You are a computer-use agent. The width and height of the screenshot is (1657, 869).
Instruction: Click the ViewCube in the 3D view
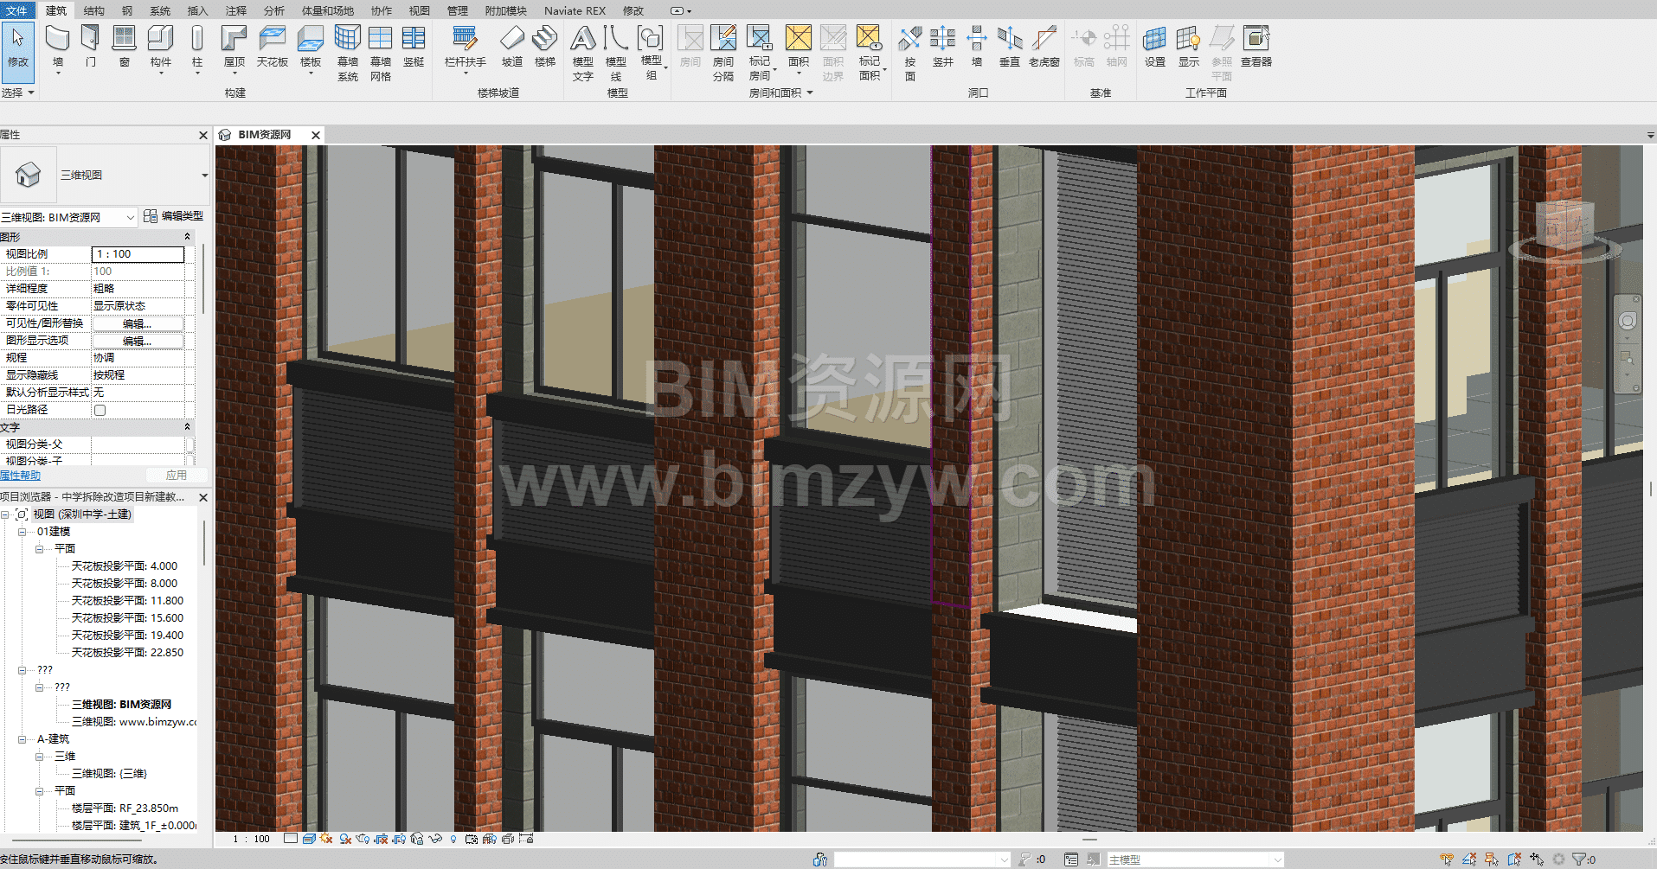[1564, 227]
